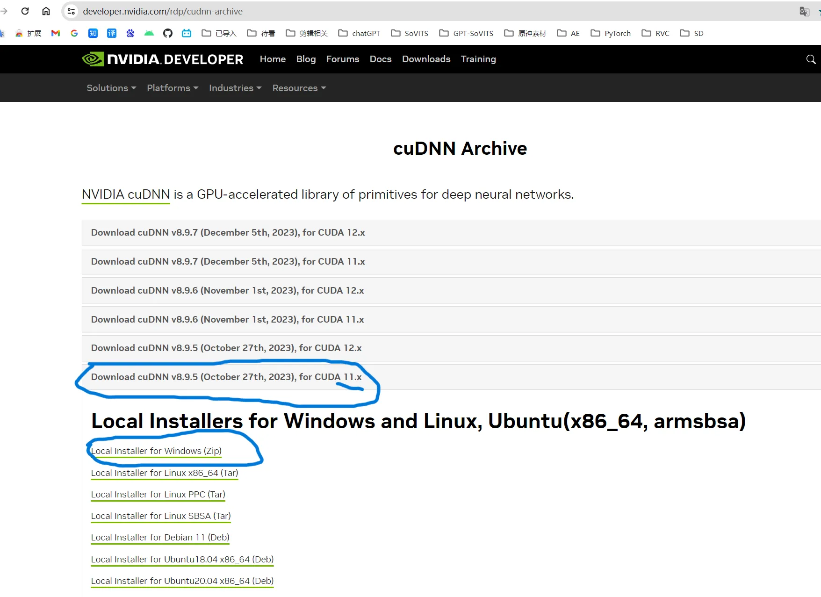Screen dimensions: 821x597
Task: Click the cuDNN Archive page heading
Action: pos(460,149)
